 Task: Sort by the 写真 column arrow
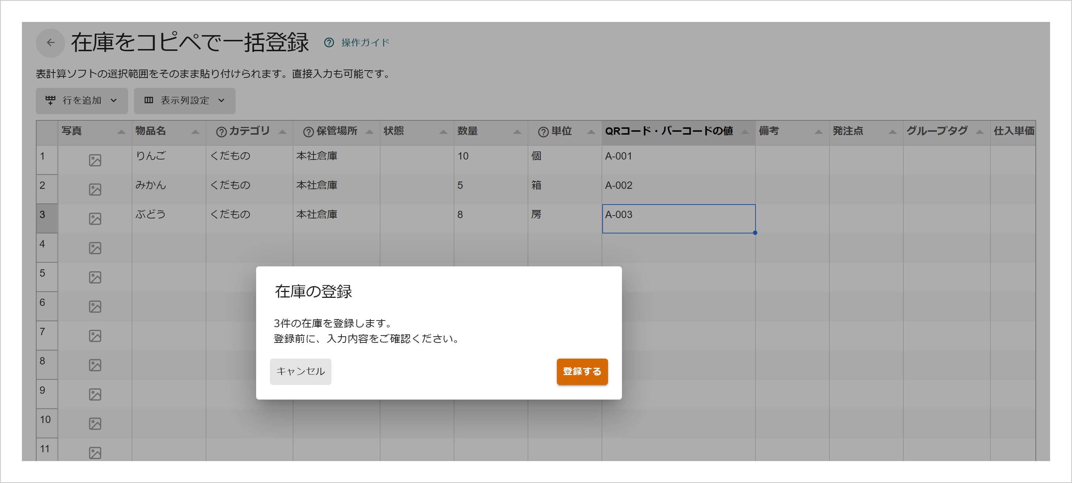click(x=121, y=132)
